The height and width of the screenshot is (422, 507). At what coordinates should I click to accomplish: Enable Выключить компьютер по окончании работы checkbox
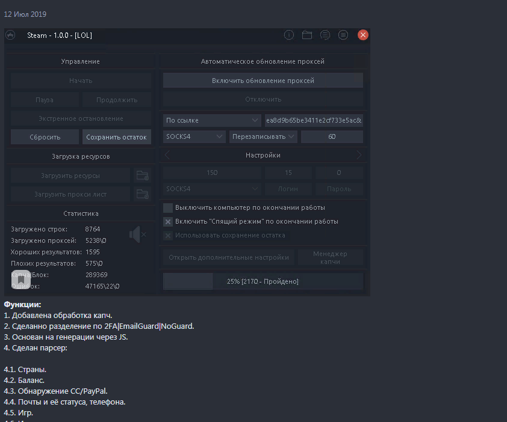[x=169, y=207]
